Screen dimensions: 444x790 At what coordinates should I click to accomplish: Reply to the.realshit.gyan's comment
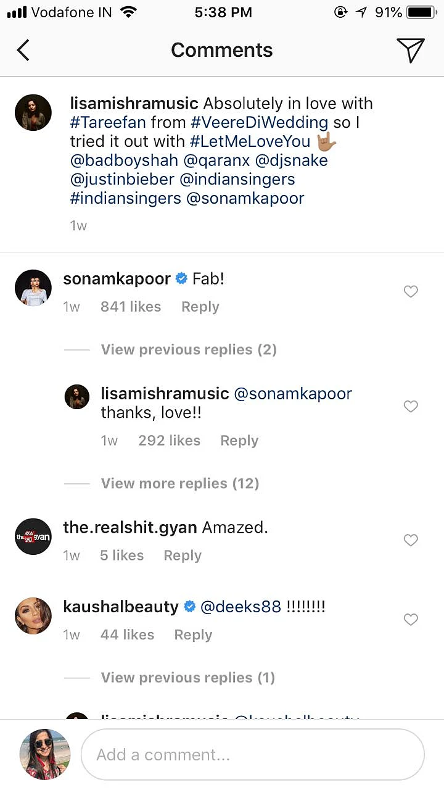[183, 555]
